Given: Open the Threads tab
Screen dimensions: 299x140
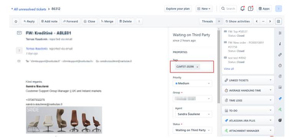Looking at the screenshot, I should [207, 21].
